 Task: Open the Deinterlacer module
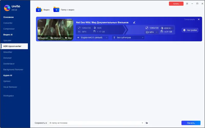click(9, 64)
